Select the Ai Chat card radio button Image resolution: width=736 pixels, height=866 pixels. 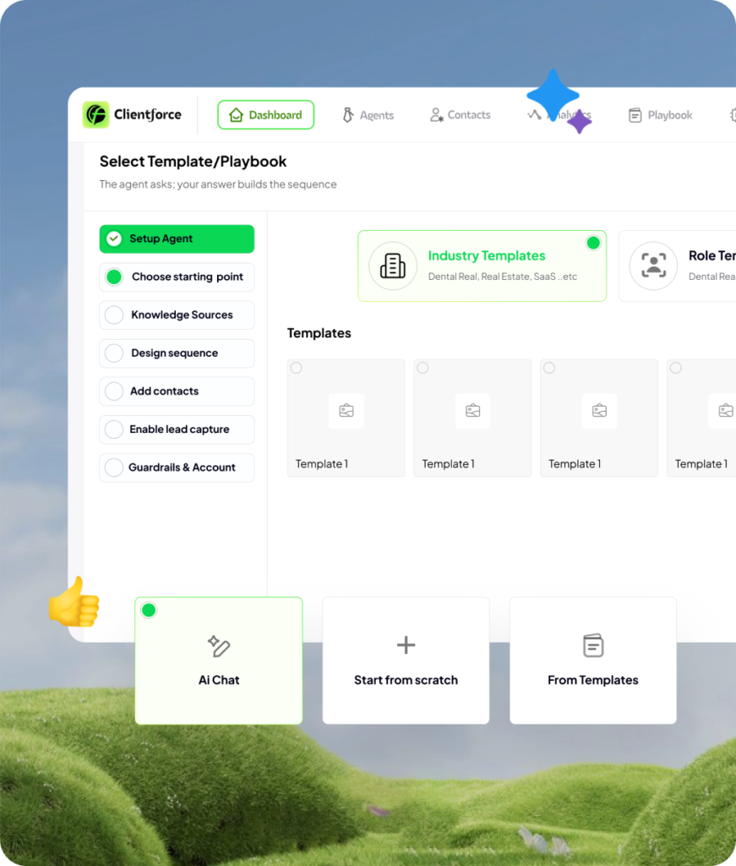coord(149,610)
